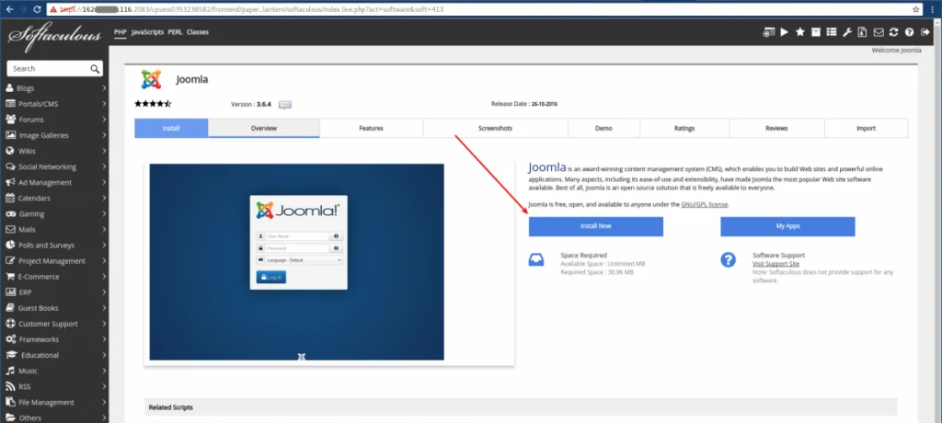Switch to the Ratings tab
This screenshot has width=942, height=423.
click(684, 128)
